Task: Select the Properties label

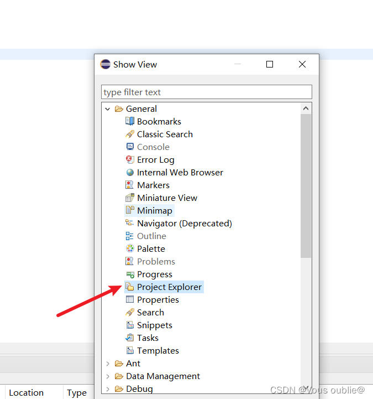Action: coord(158,300)
